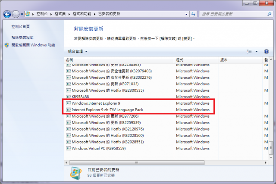Select 控制台 breadcrumb in address bar
This screenshot has width=276, height=184.
[x=42, y=14]
